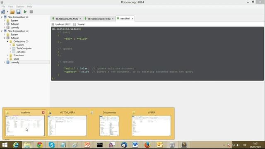Select the TablaConjunto collection
Image resolution: width=265 pixels, height=149 pixels.
coord(24,48)
